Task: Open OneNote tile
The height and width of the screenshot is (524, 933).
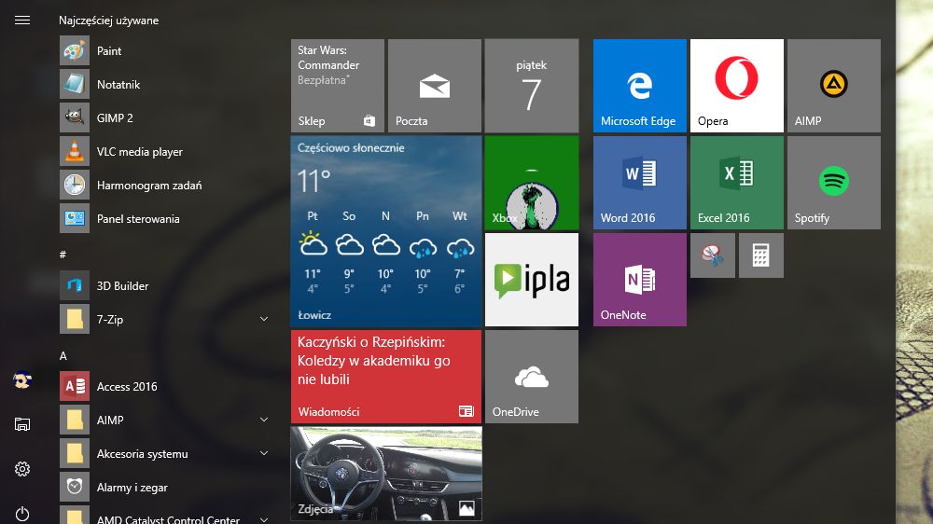Action: click(x=640, y=280)
